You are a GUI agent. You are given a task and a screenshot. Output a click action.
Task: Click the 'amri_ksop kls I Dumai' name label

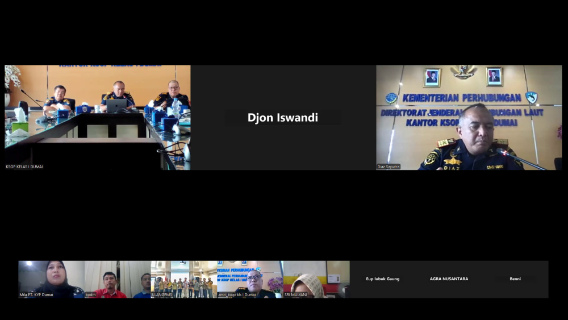pyautogui.click(x=237, y=294)
